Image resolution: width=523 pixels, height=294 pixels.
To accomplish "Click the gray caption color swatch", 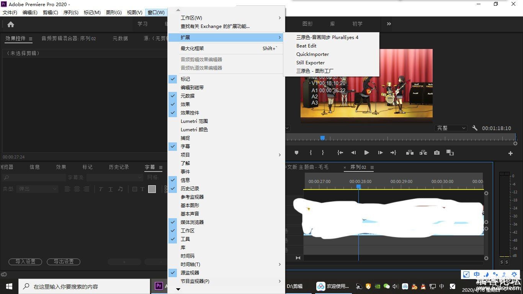I will [152, 189].
